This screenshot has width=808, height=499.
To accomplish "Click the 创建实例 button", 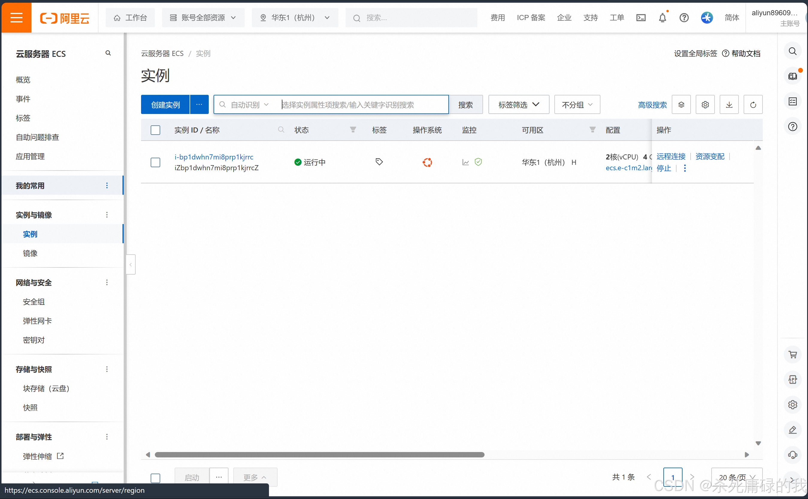I will (x=166, y=104).
